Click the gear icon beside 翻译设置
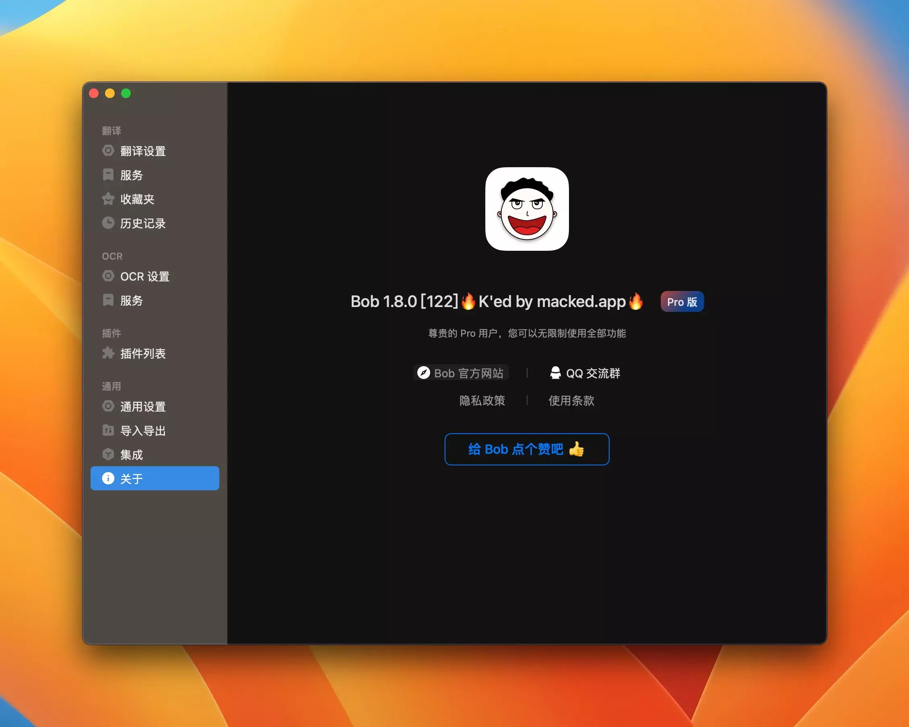This screenshot has height=727, width=909. 108,151
